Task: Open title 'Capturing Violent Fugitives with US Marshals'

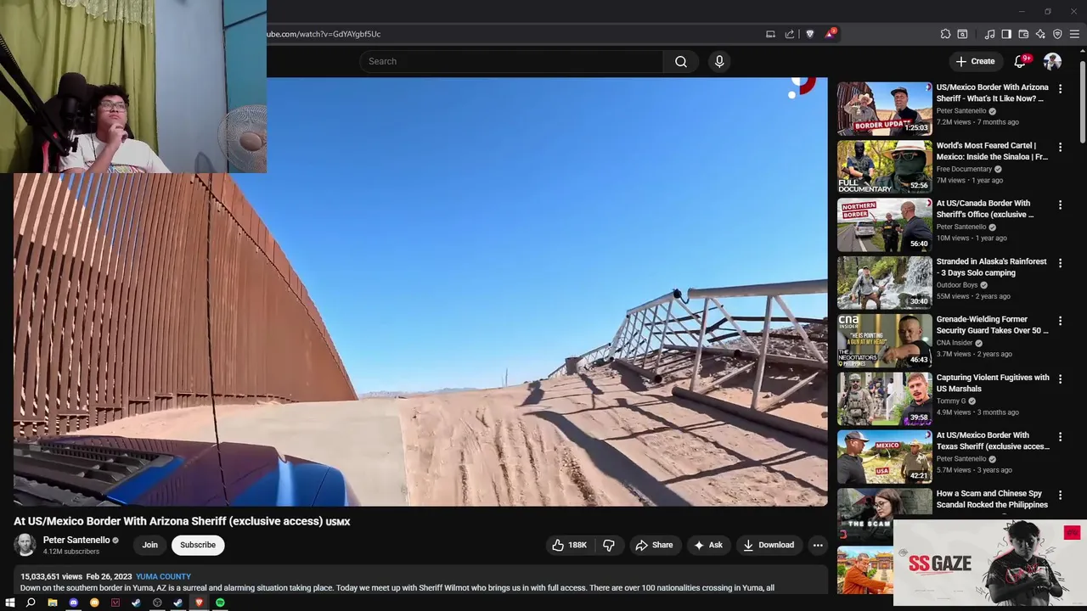Action: 993,383
